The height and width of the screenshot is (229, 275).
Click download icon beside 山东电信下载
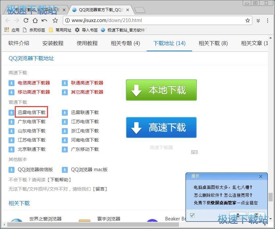click(x=12, y=131)
